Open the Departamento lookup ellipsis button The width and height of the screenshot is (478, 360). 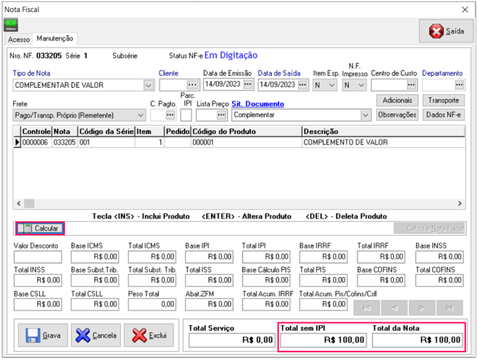click(459, 85)
